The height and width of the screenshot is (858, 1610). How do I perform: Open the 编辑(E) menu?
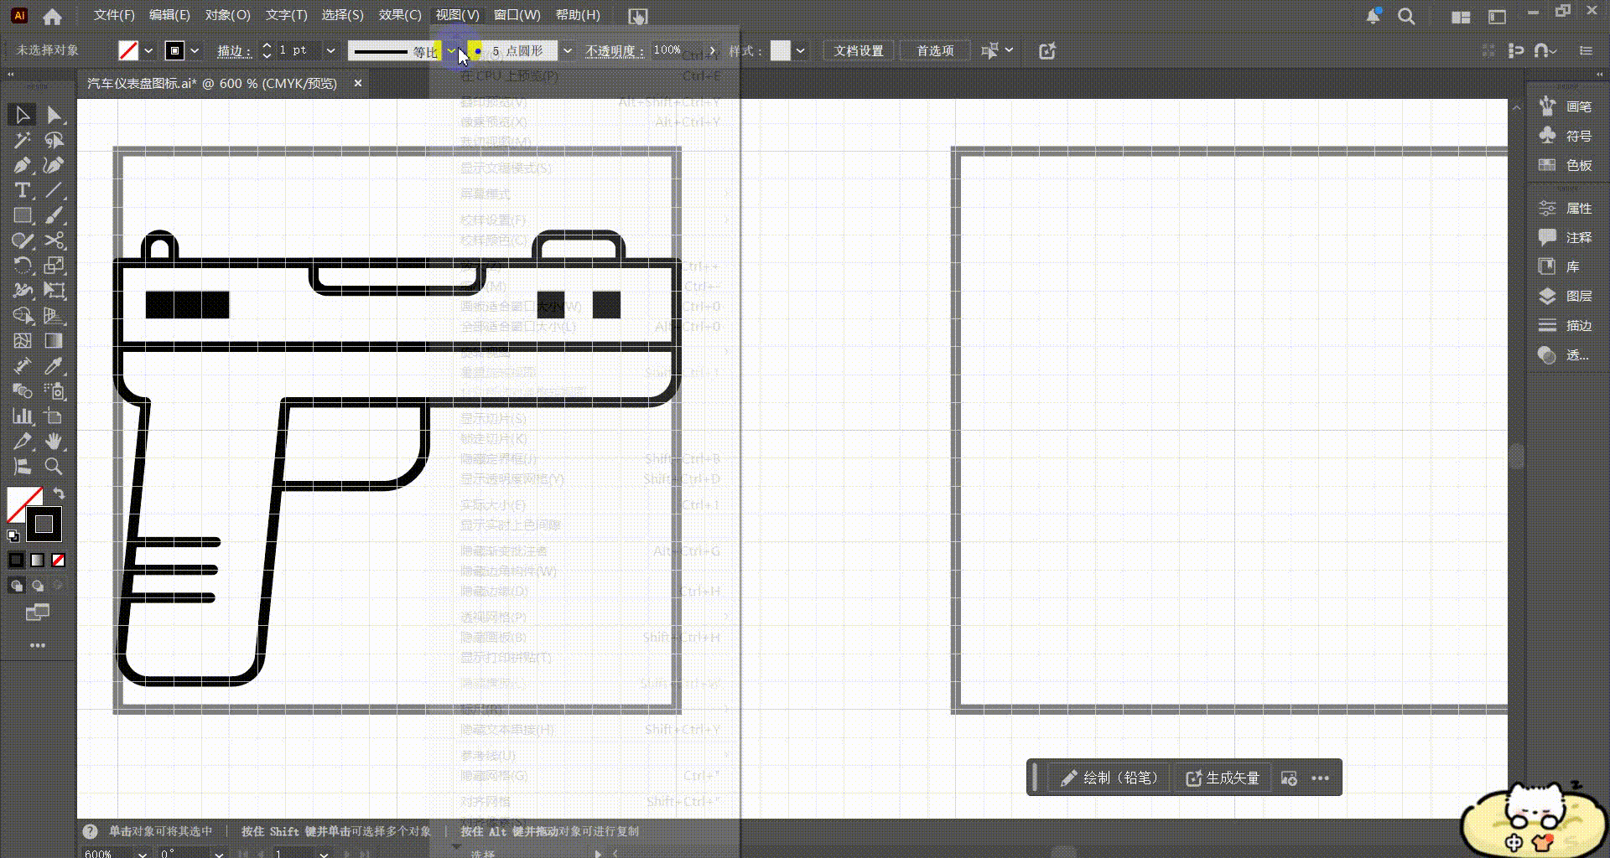click(169, 15)
